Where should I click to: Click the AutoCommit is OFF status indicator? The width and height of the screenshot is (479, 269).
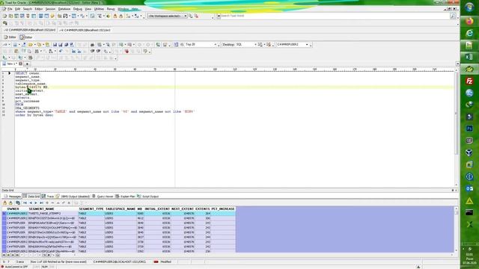point(15,267)
